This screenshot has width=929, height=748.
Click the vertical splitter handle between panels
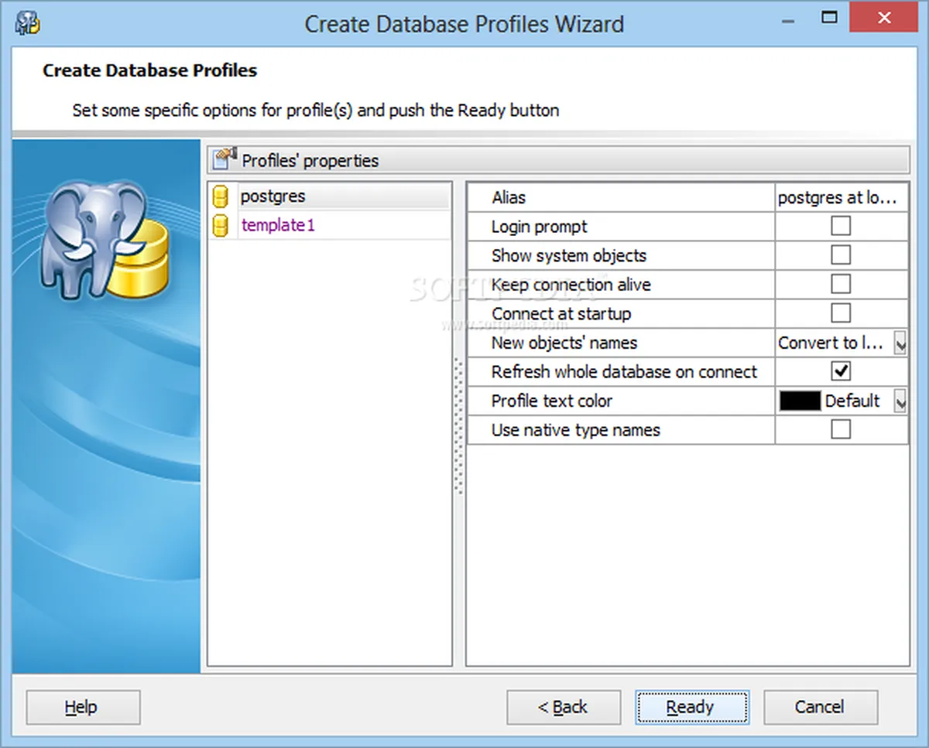click(458, 425)
